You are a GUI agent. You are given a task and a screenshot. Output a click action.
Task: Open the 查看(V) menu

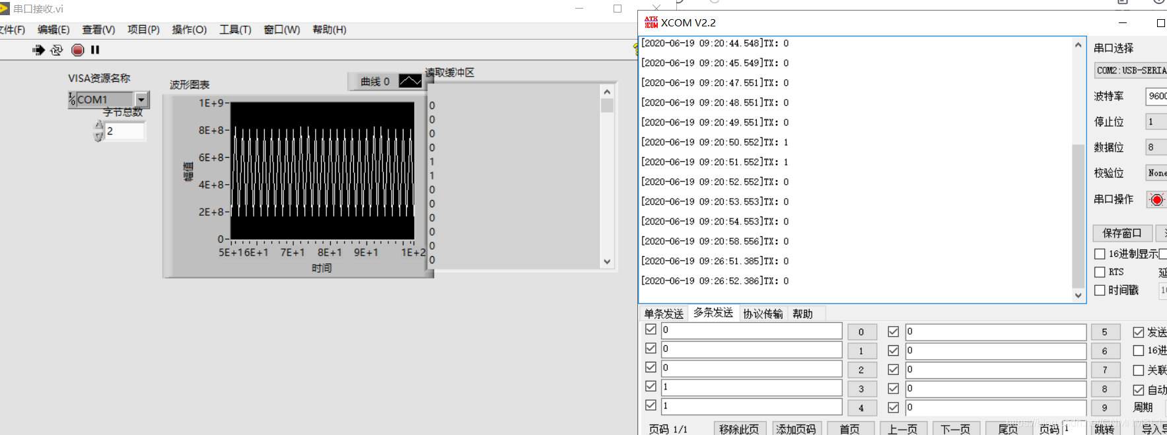click(98, 30)
